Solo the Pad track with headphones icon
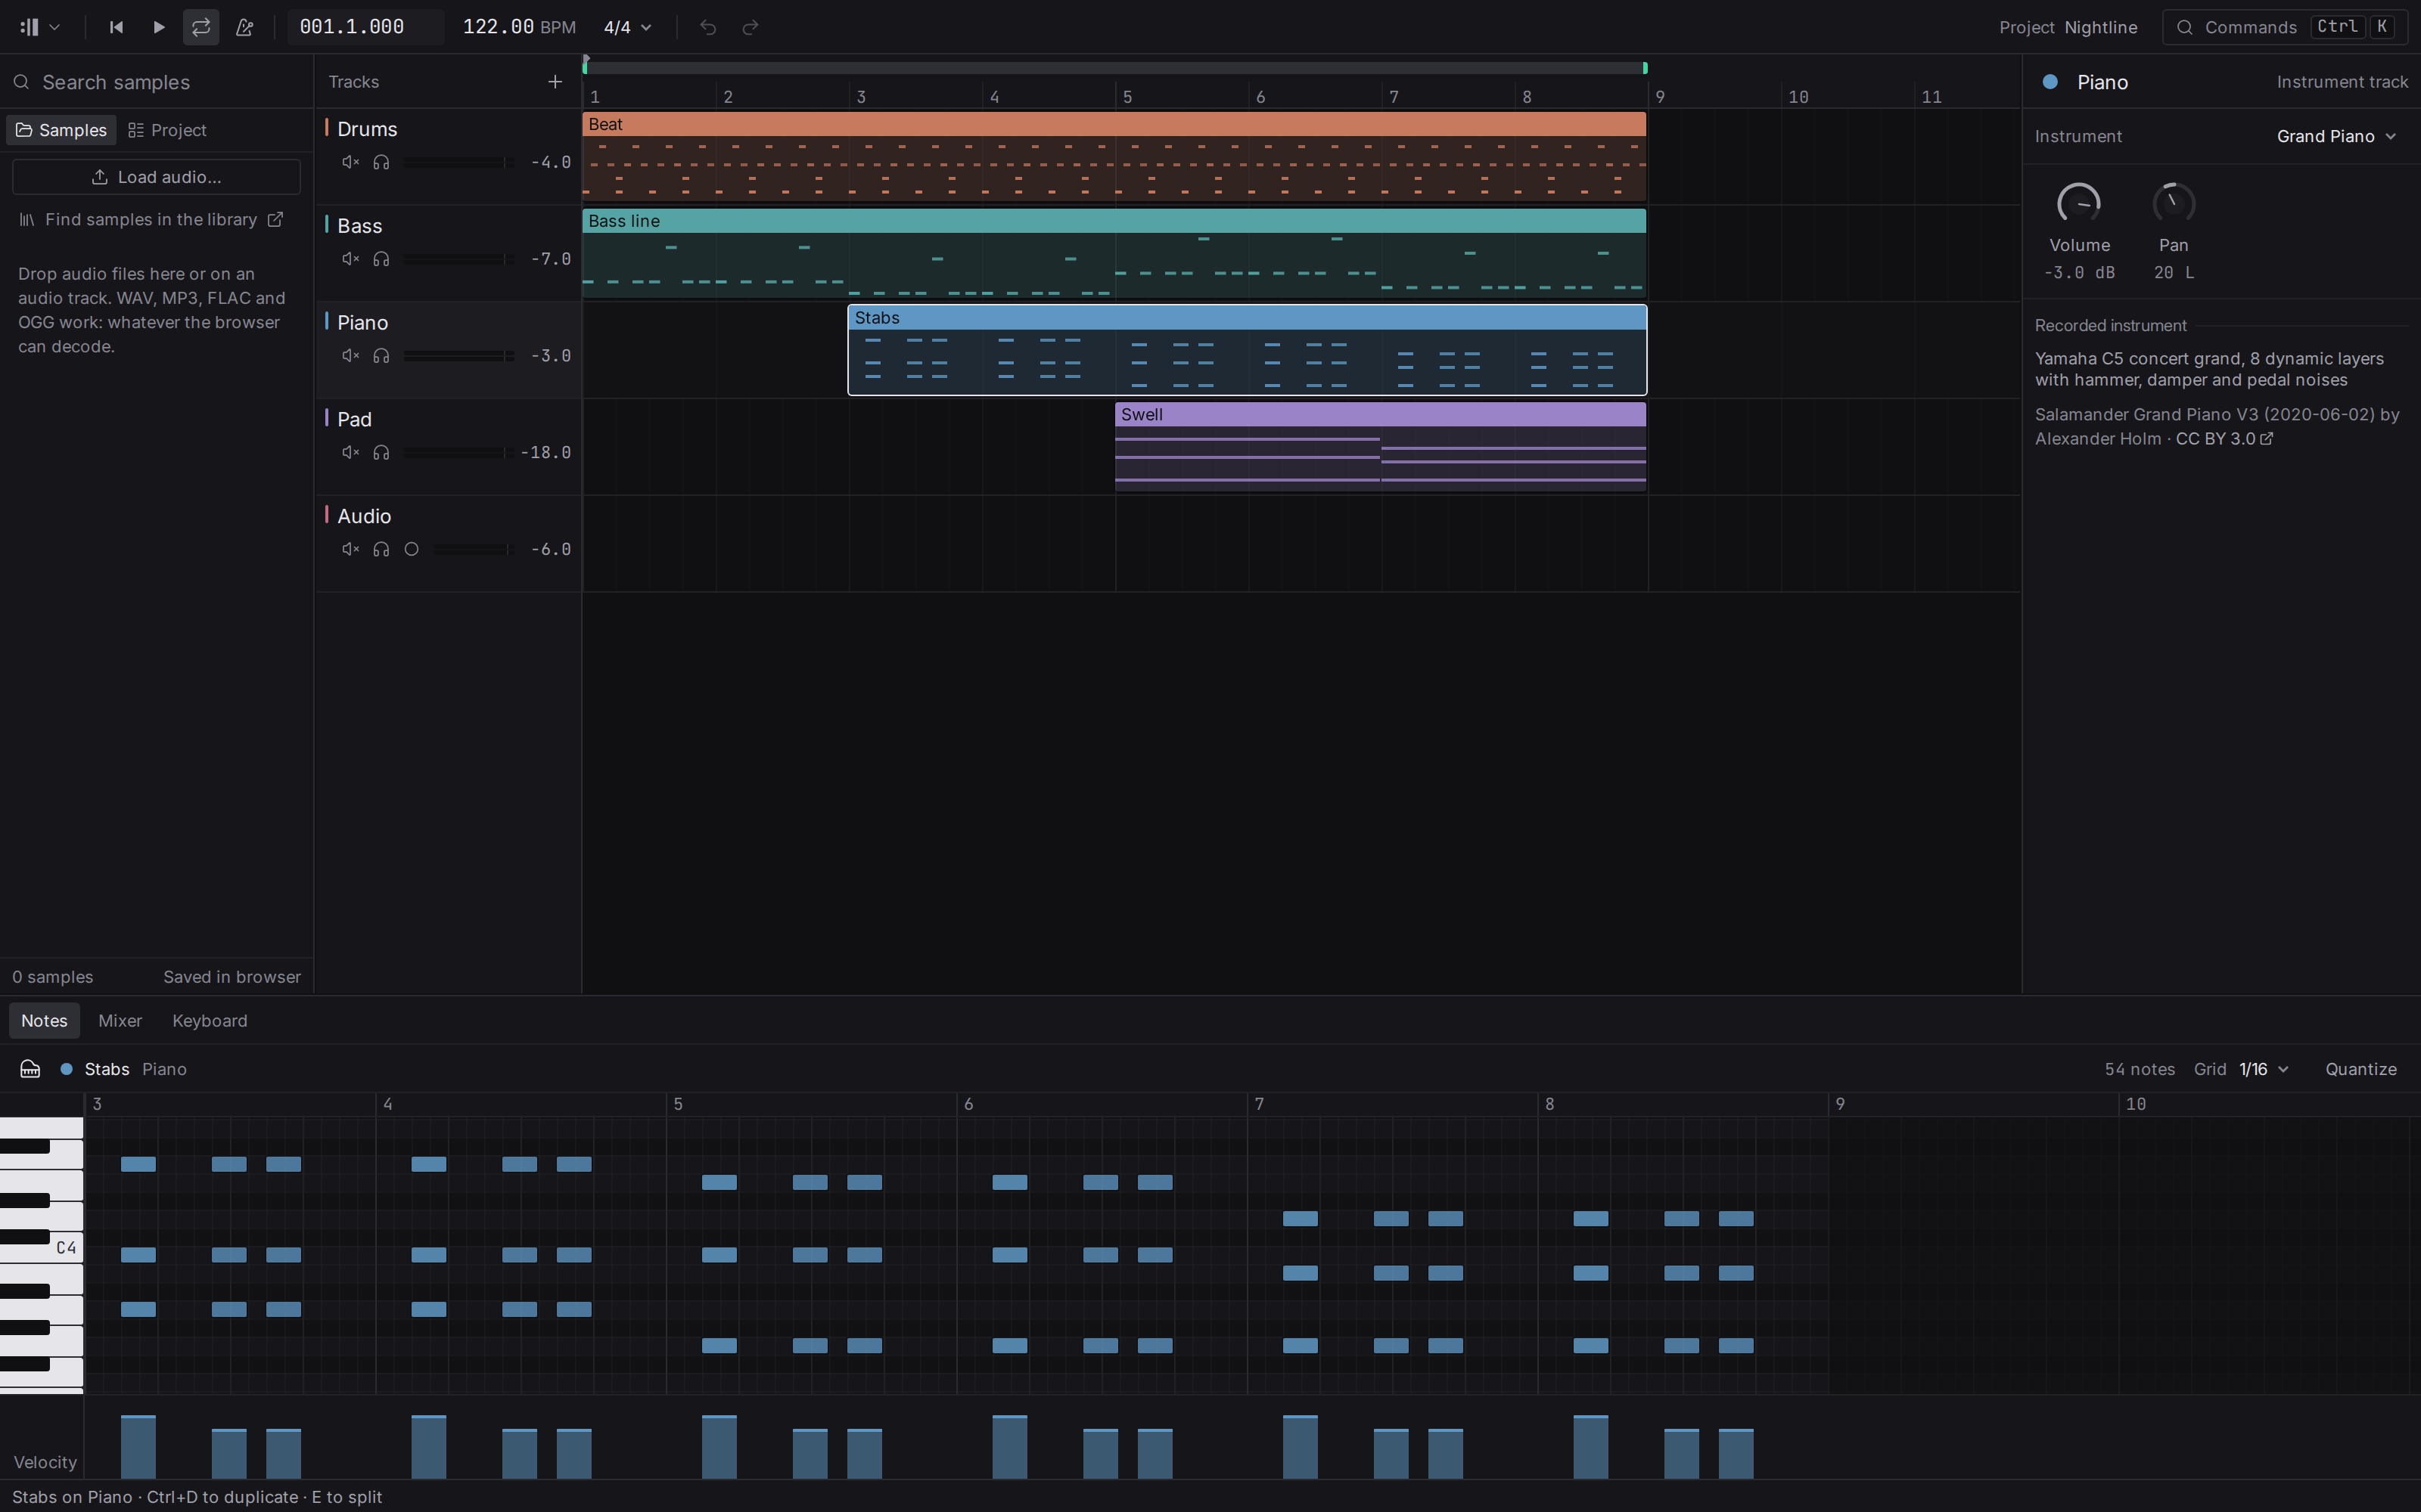This screenshot has height=1512, width=2421. (381, 453)
